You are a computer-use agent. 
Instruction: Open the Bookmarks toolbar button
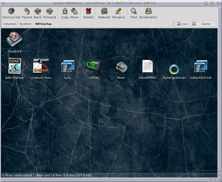(148, 13)
